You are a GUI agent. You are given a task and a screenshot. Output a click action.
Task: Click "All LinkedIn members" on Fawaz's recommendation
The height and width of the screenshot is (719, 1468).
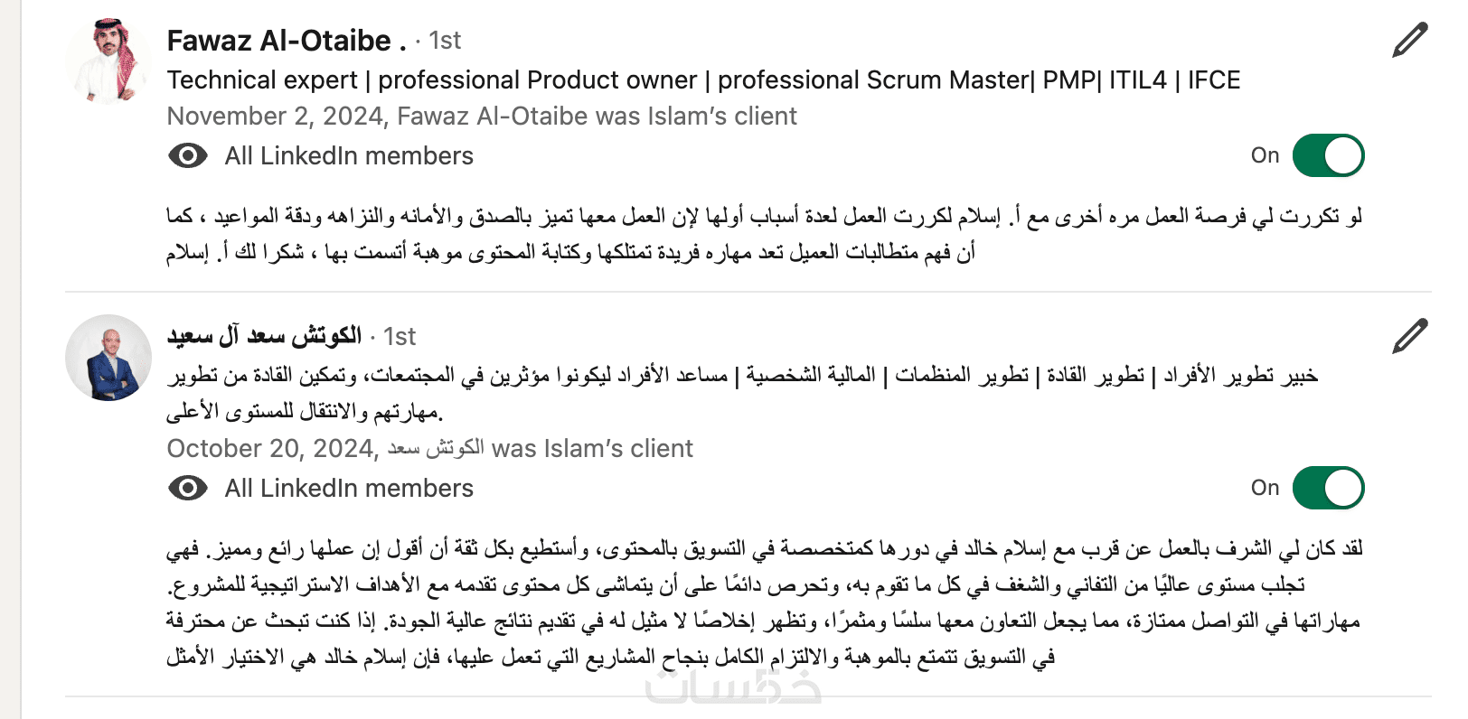[x=349, y=156]
